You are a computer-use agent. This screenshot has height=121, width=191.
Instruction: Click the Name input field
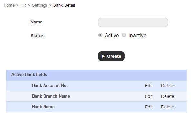pos(133,22)
